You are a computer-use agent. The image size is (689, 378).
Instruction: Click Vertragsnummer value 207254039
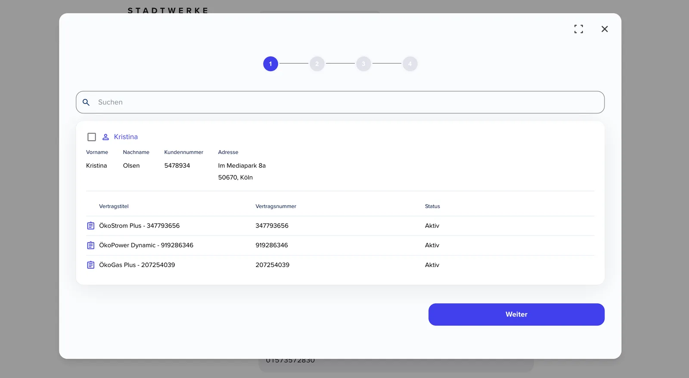pyautogui.click(x=273, y=265)
